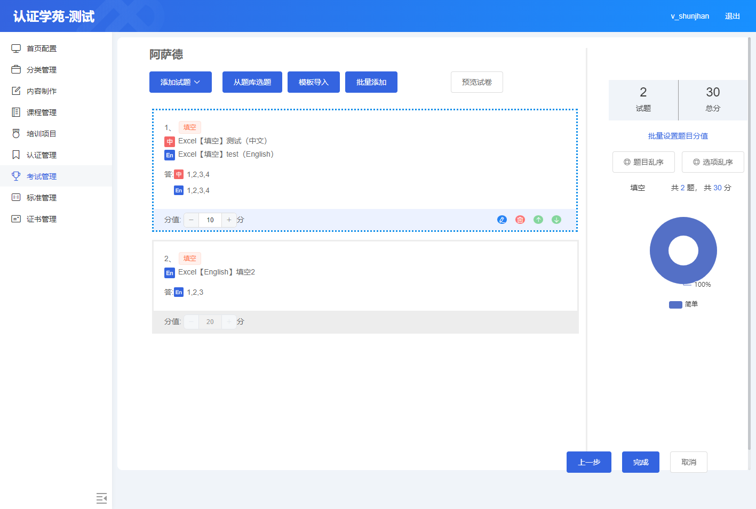Click the 证书管理 card icon
This screenshot has width=756, height=509.
(16, 219)
